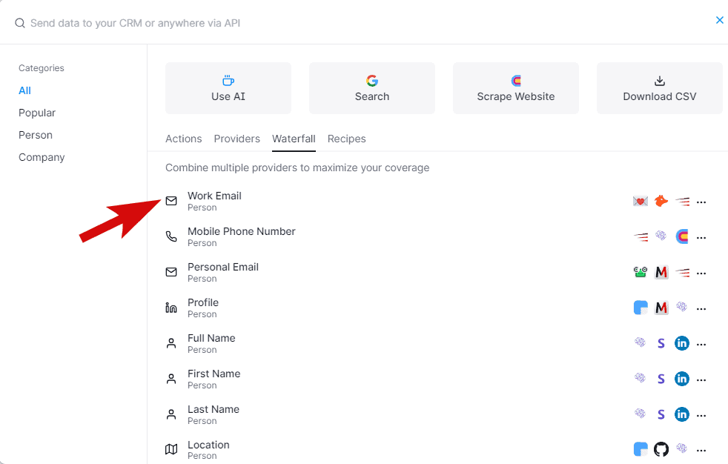Select the Last Name waterfall
Image resolution: width=728 pixels, height=464 pixels.
(437, 414)
